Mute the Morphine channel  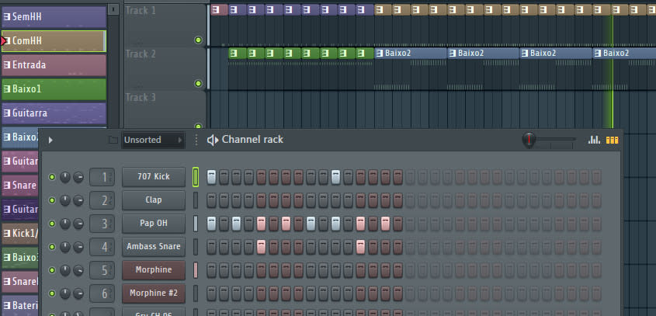tap(52, 270)
